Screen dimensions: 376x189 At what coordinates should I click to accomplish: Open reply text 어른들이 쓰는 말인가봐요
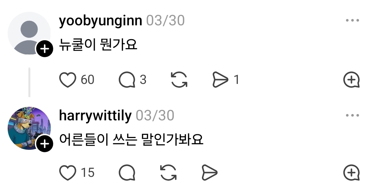point(131,139)
